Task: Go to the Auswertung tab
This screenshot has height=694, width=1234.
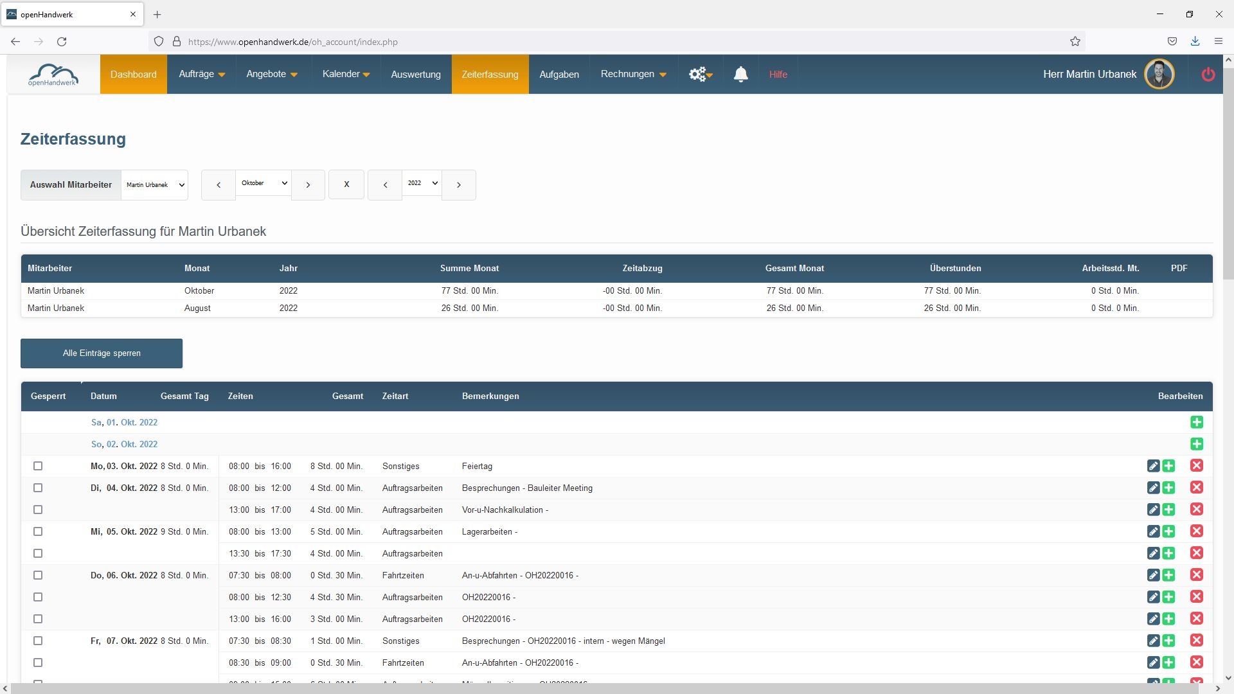Action: click(x=415, y=75)
